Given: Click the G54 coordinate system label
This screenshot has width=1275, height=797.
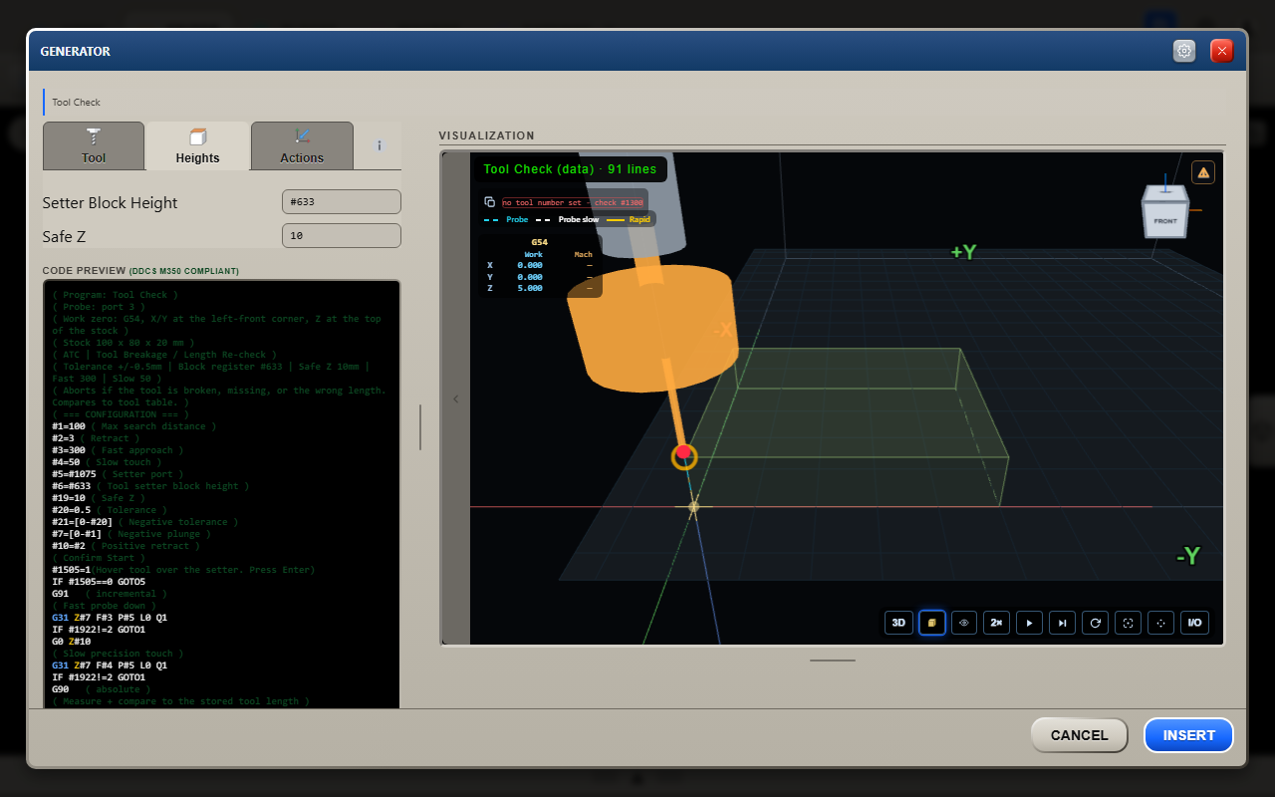Looking at the screenshot, I should pyautogui.click(x=539, y=242).
